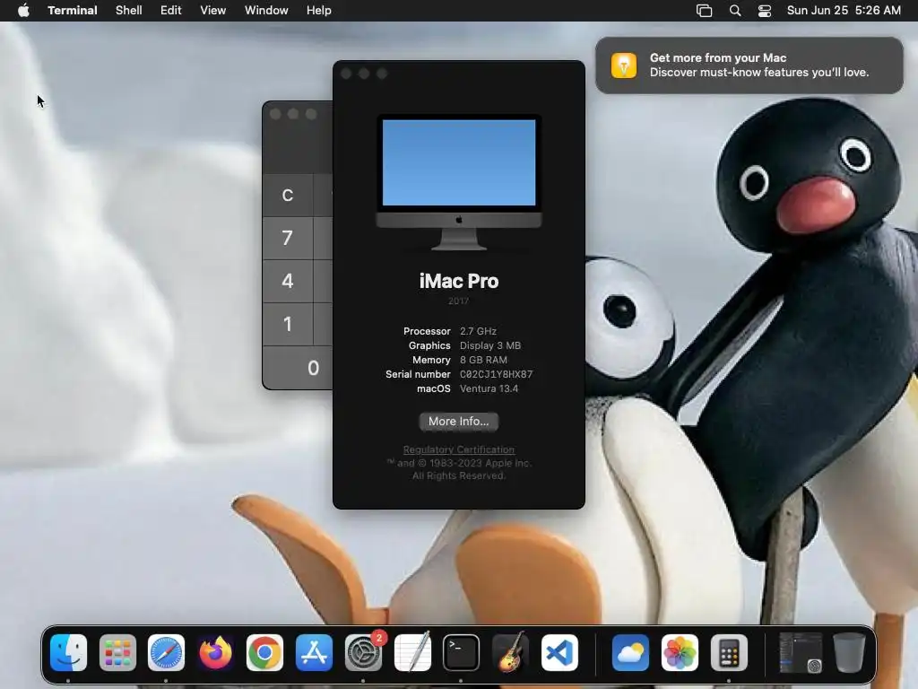Open the Weather app in the Dock
This screenshot has width=918, height=689.
[x=630, y=652]
